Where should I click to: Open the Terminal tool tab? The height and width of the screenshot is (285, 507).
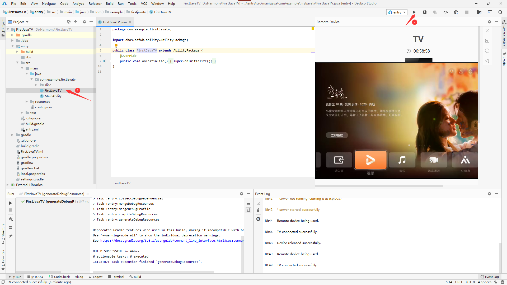116,277
